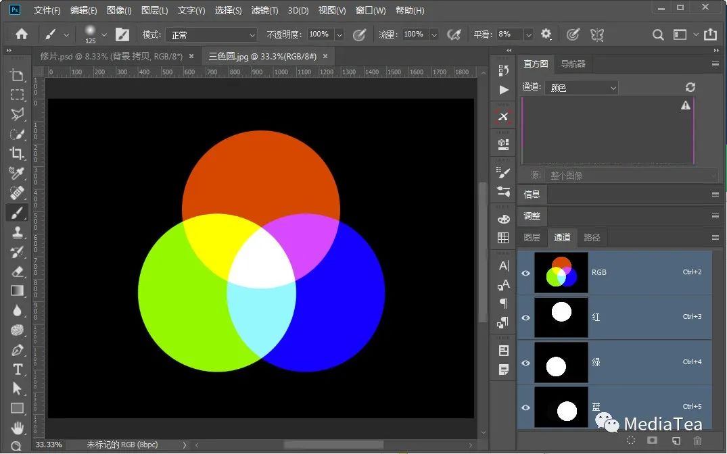Screen dimensions: 727x454
Task: Open the 滤镜(T) menu
Action: pyautogui.click(x=264, y=10)
